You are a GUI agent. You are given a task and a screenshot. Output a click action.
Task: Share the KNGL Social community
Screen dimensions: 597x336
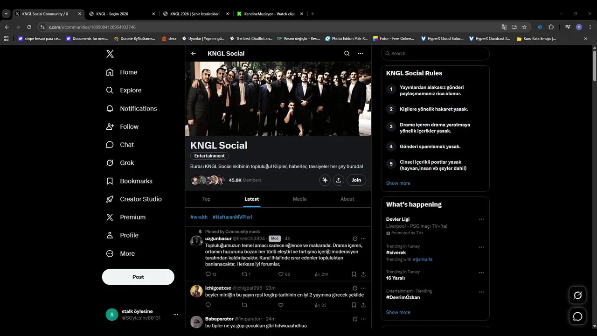coord(339,180)
